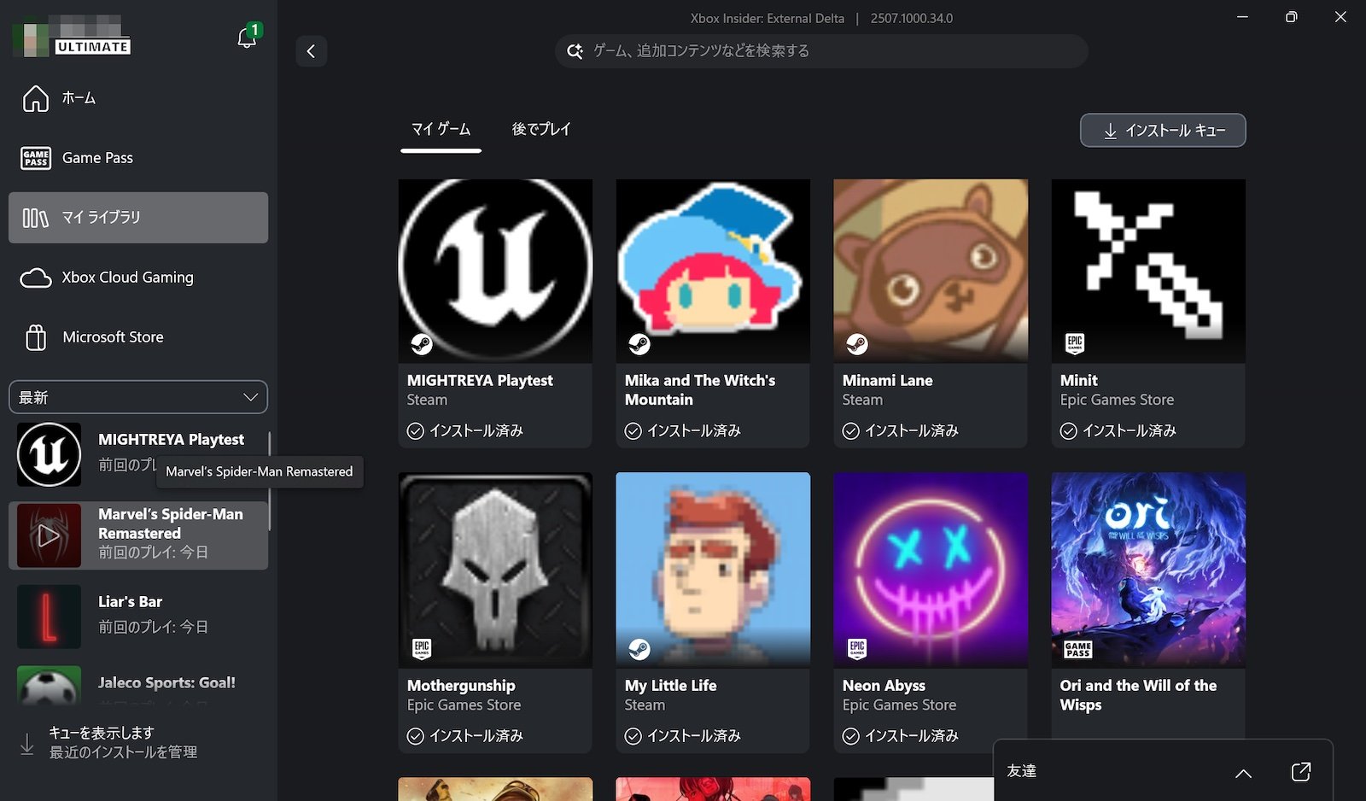Open the Mika and The Witch's Mountain cover

713,271
